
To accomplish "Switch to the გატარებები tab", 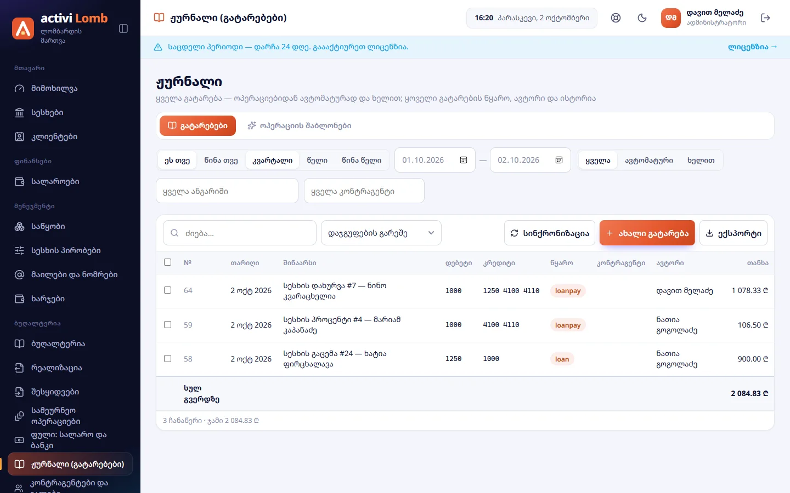I will pos(198,125).
